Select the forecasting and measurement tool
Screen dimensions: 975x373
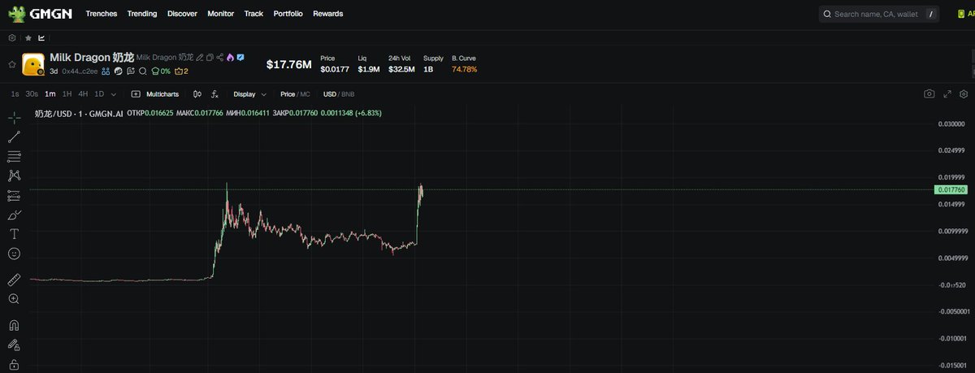tap(14, 195)
